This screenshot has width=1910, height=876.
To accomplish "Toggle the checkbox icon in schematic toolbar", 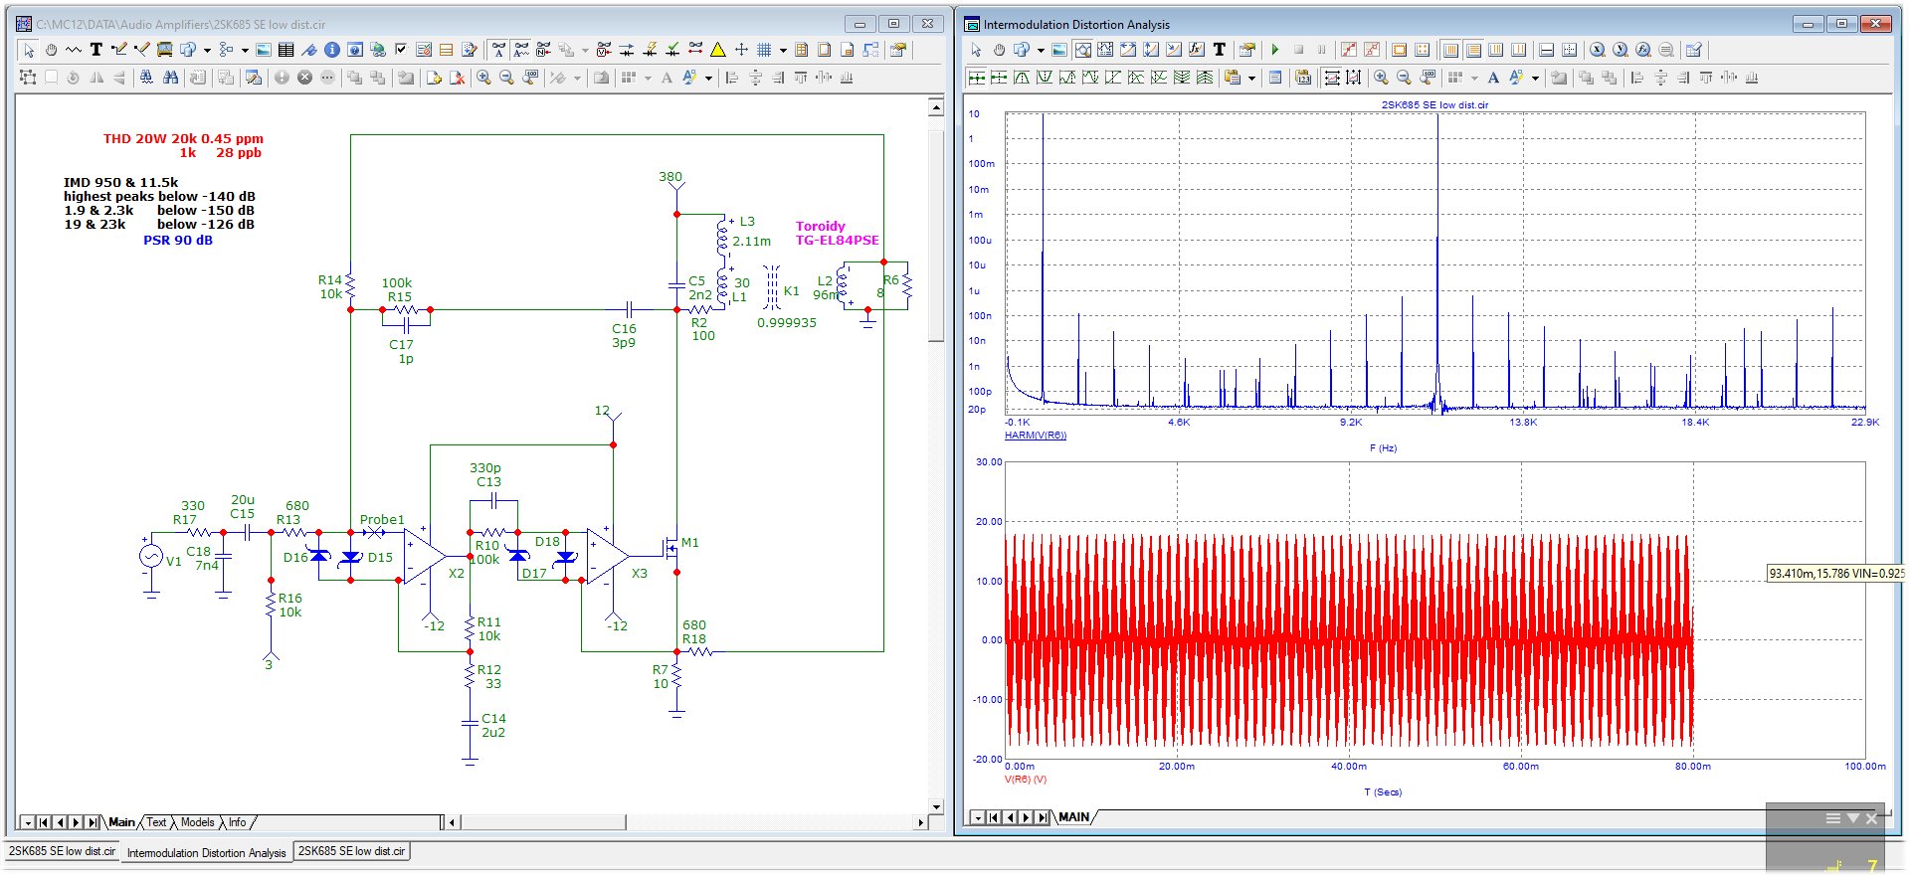I will (x=401, y=50).
